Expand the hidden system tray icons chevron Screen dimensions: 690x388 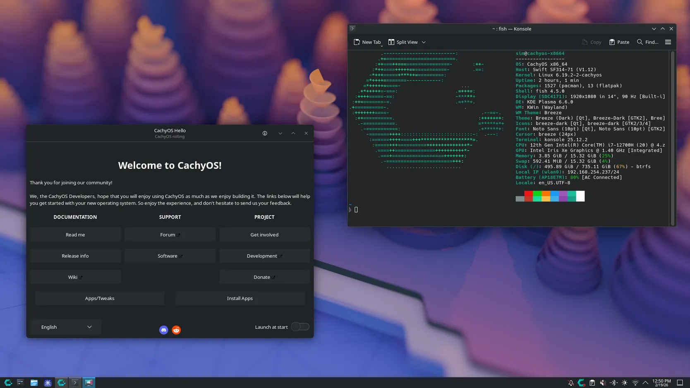pyautogui.click(x=645, y=383)
